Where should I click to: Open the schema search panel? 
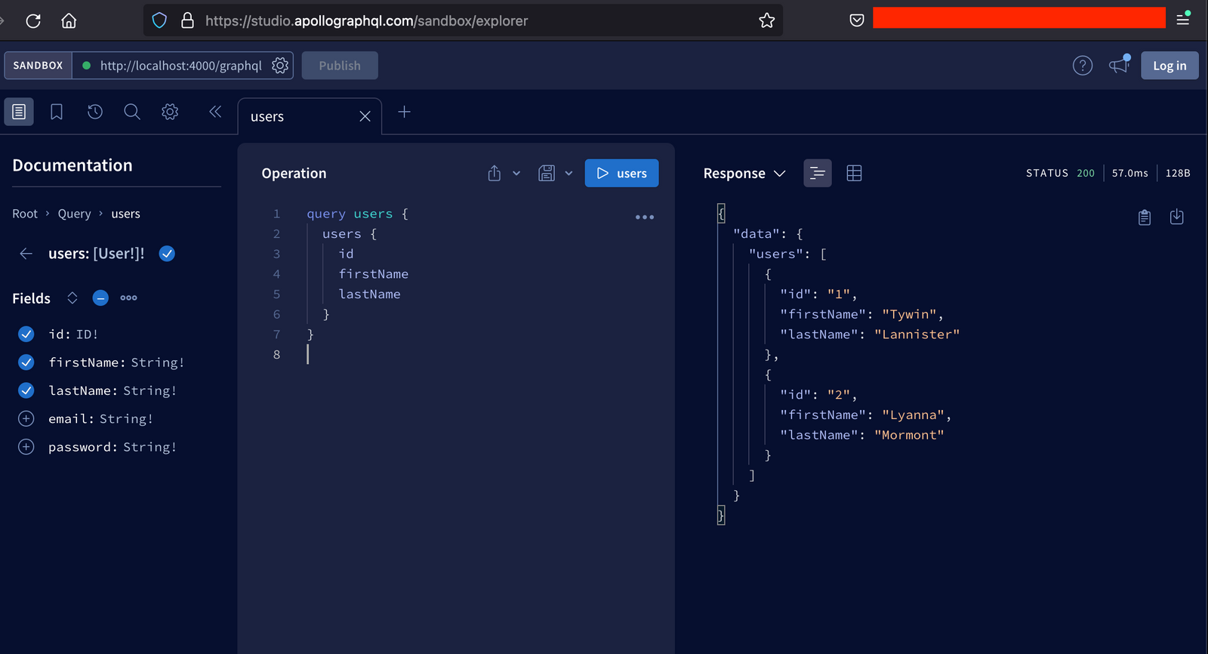[x=132, y=112]
